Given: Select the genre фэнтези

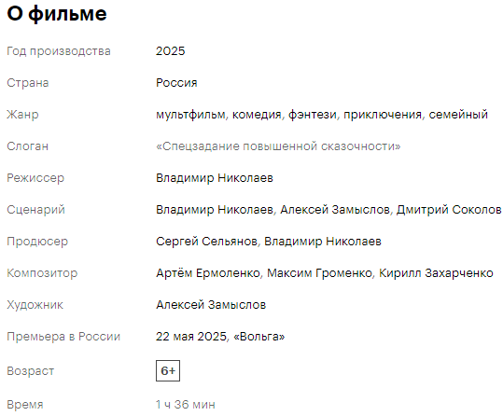Looking at the screenshot, I should pos(313,115).
